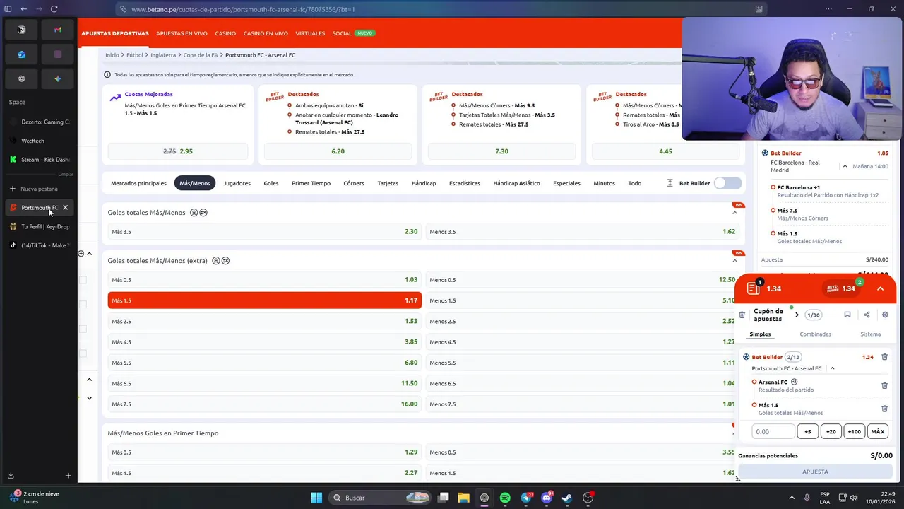This screenshot has height=509, width=904.
Task: Collapse the bet slip with up chevron
Action: click(x=880, y=288)
